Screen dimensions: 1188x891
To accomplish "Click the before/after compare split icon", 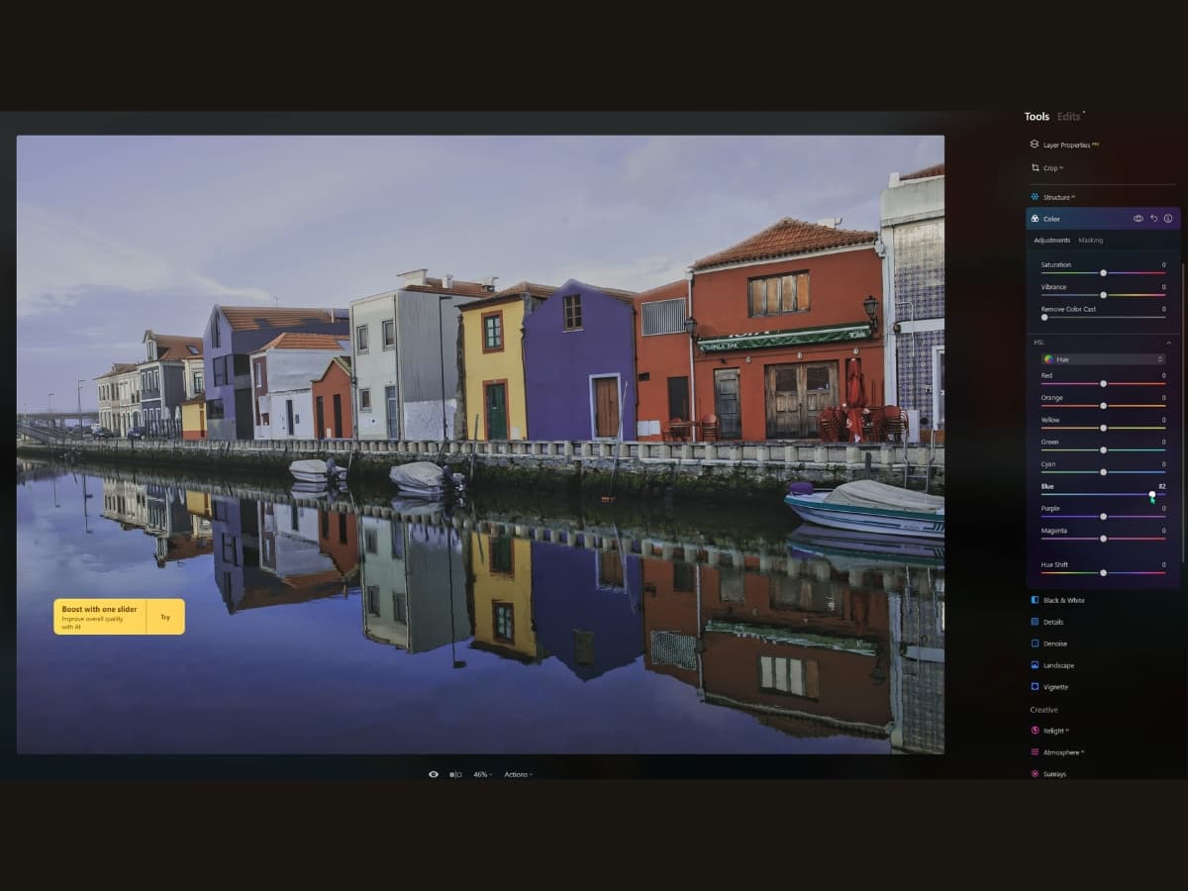I will (x=455, y=774).
